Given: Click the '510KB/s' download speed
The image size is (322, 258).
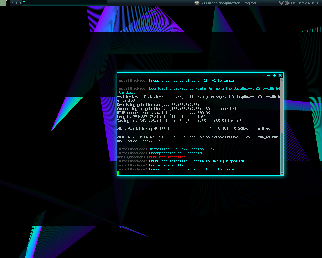Looking at the screenshot, I should (x=241, y=129).
